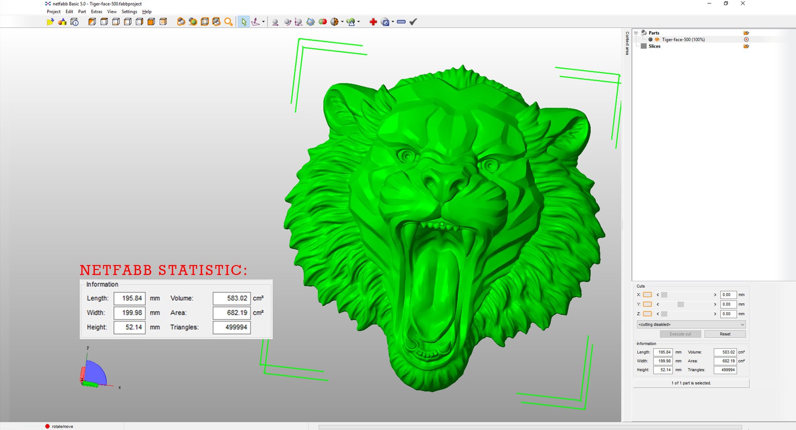This screenshot has width=796, height=430.
Task: Click the add part primitives icon
Action: pos(62,22)
